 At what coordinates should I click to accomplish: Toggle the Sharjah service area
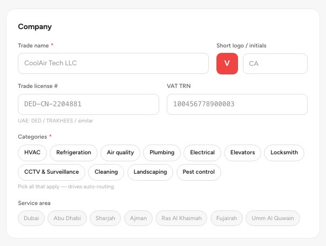coord(105,218)
